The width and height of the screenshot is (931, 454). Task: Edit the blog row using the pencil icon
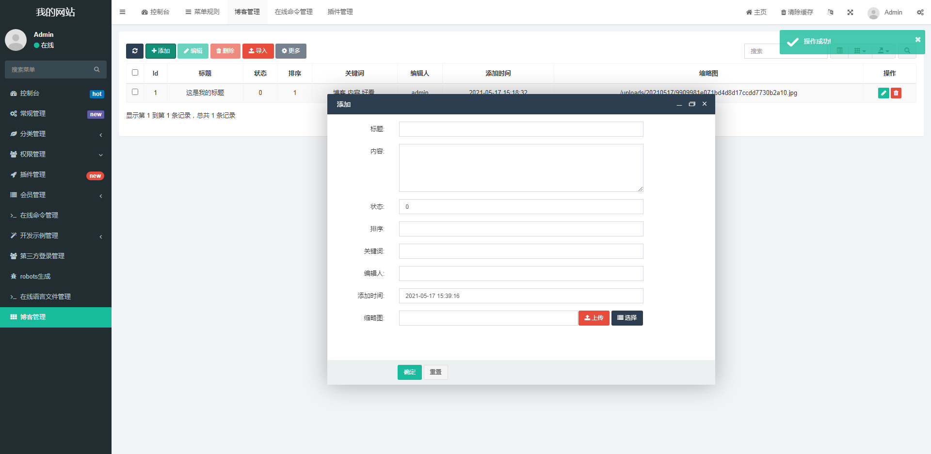click(884, 93)
